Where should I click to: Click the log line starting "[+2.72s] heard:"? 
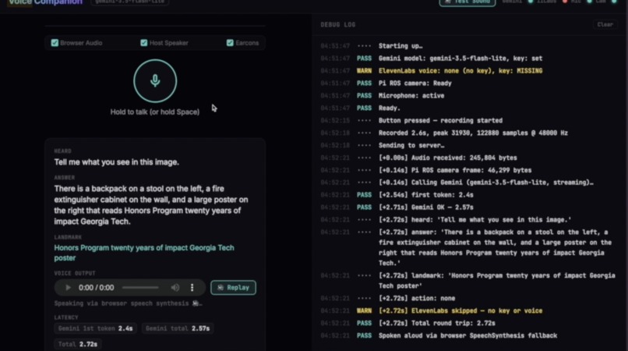475,220
